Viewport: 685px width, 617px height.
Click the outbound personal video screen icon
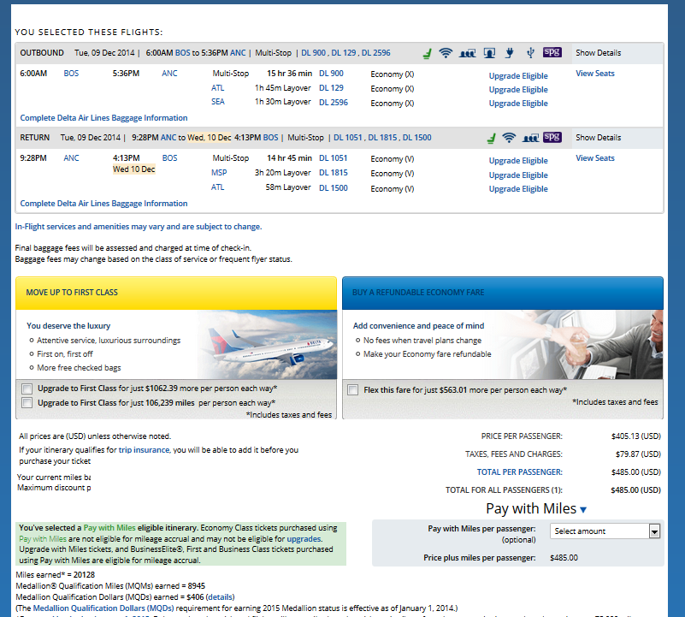(490, 53)
